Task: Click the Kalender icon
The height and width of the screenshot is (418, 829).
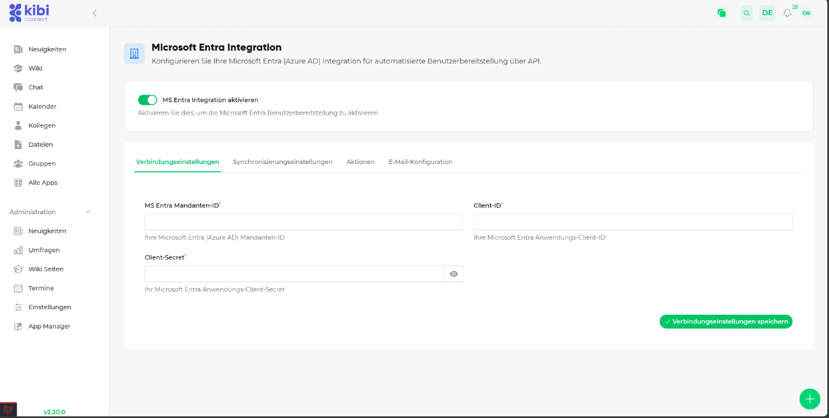Action: (x=18, y=107)
